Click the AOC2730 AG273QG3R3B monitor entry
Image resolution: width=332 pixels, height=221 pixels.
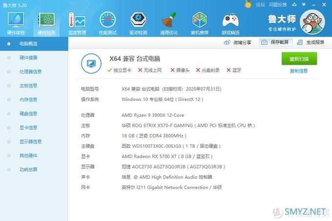173,167
